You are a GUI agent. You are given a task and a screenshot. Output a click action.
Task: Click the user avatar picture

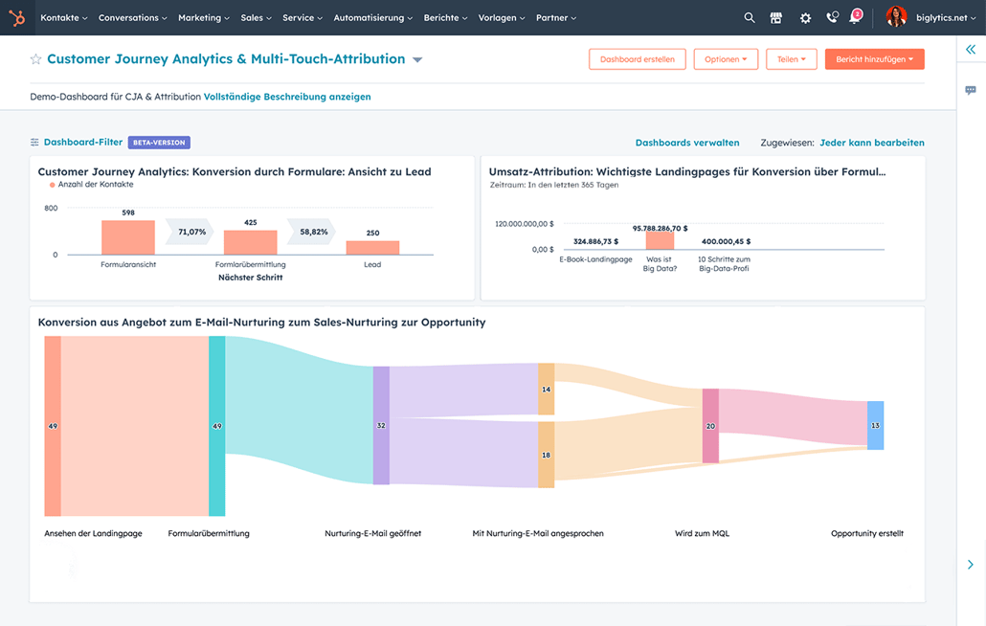pos(896,17)
